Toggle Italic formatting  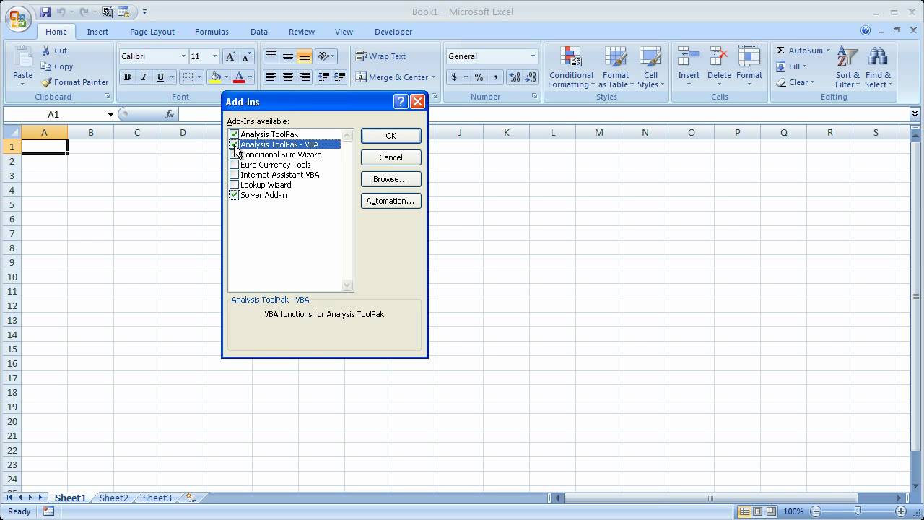pyautogui.click(x=144, y=77)
